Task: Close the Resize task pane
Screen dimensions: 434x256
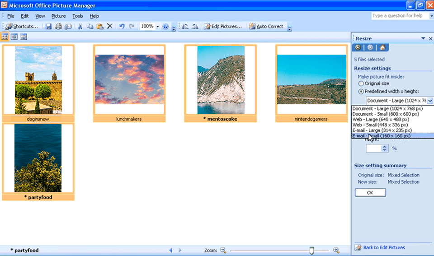Action: coord(430,39)
